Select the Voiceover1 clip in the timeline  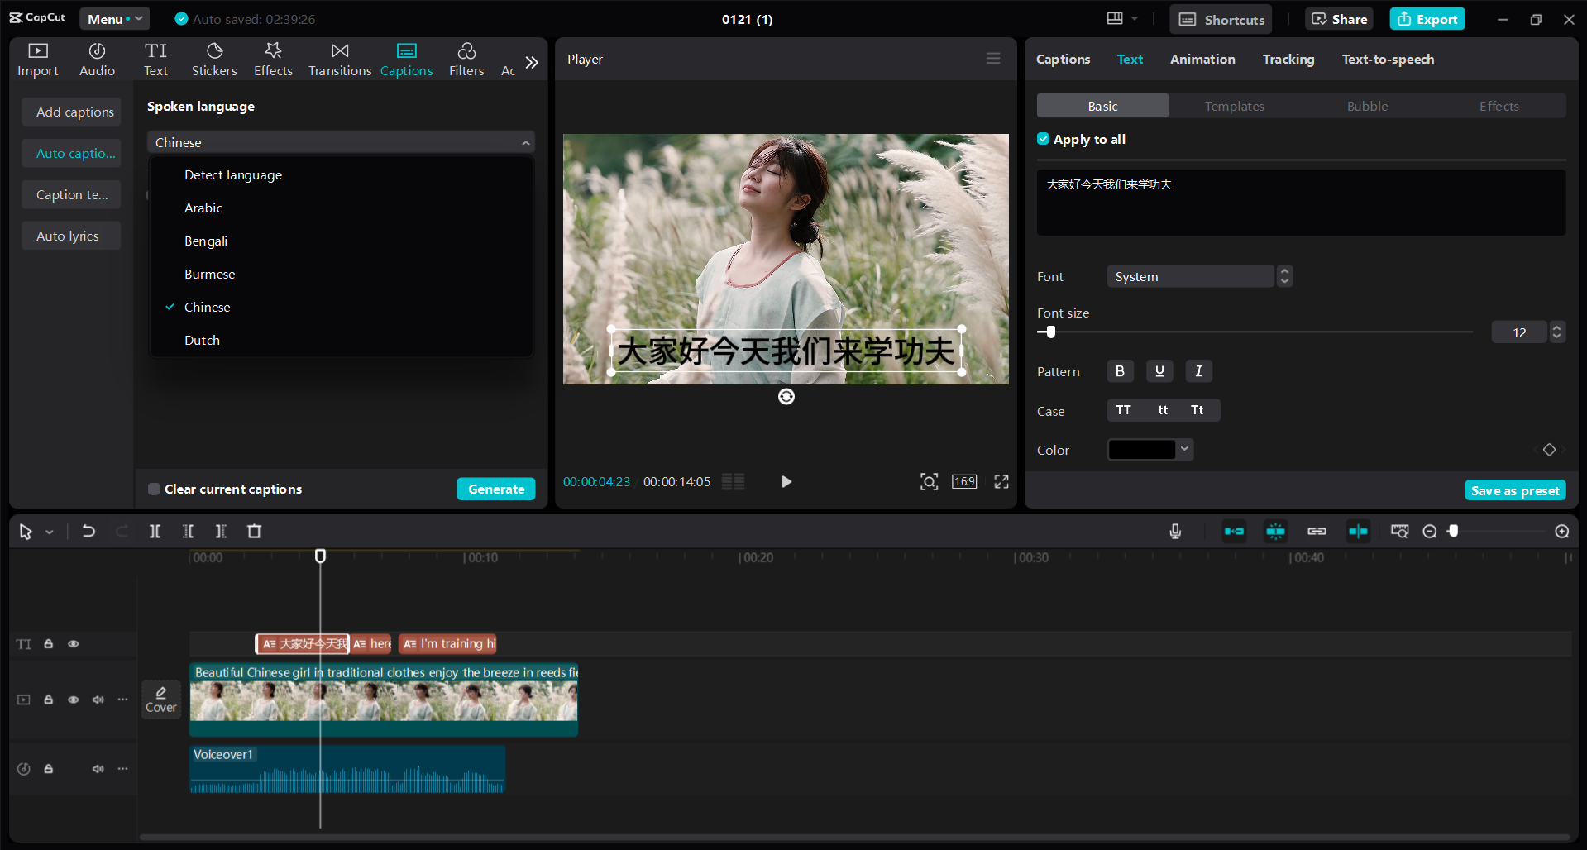click(x=347, y=769)
